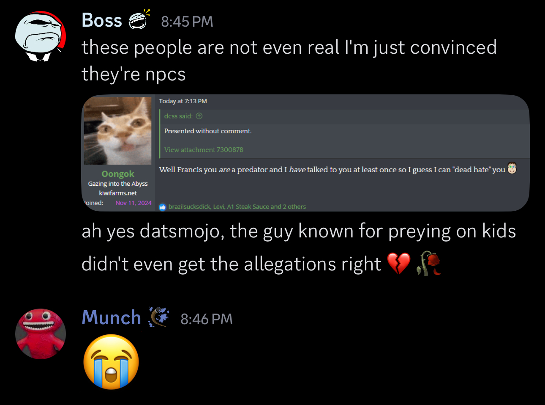Open the Oongok forum username link

point(118,174)
